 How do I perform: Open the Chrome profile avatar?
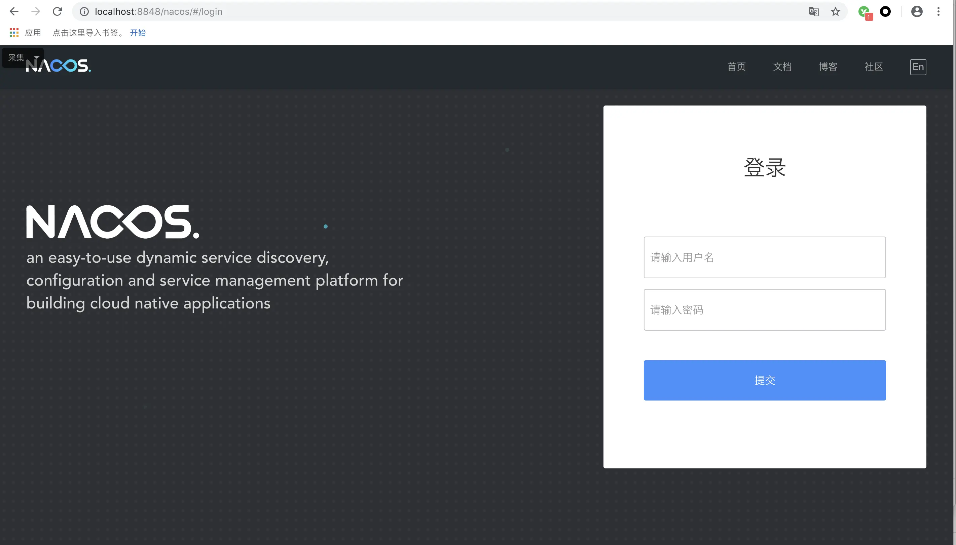point(917,12)
